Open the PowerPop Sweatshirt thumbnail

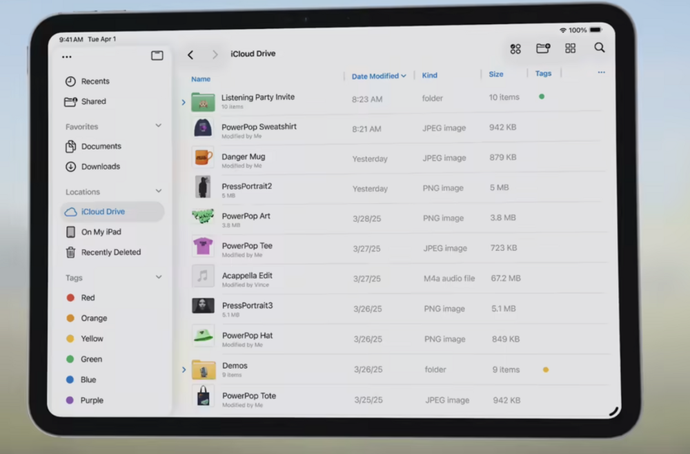(x=203, y=128)
